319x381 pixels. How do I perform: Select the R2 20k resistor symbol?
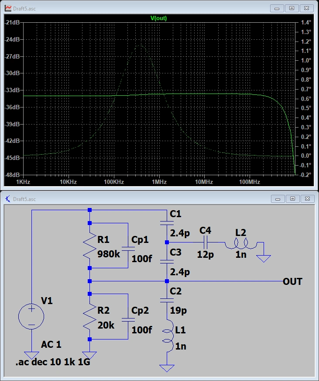(x=90, y=316)
